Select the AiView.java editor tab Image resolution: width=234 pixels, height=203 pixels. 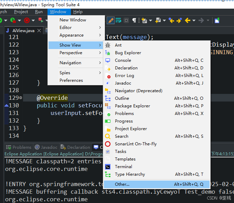(23, 31)
